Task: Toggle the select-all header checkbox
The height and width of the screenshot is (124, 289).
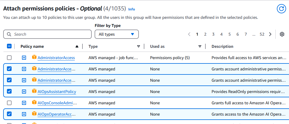Action: tap(9, 46)
